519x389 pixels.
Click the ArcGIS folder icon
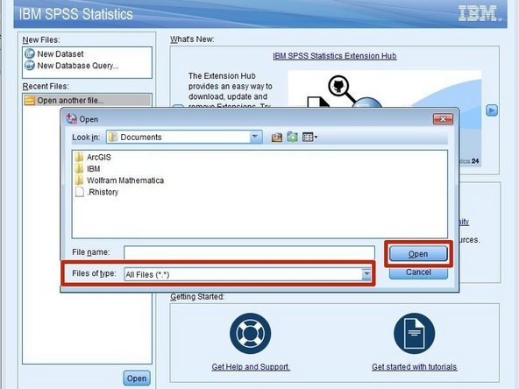click(80, 157)
